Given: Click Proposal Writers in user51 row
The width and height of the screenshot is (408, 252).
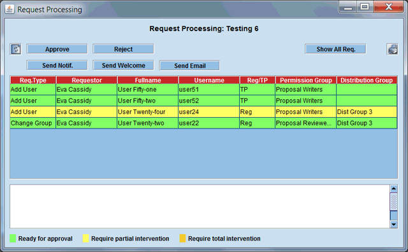Looking at the screenshot, I should tap(305, 89).
